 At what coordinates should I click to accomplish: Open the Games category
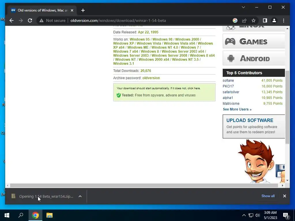click(254, 41)
